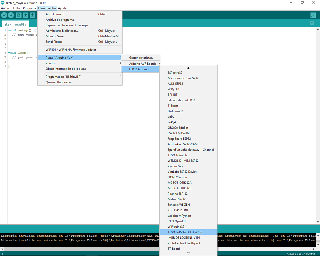
Task: Expand the Arduino AVR Boards submenu
Action: click(x=141, y=64)
